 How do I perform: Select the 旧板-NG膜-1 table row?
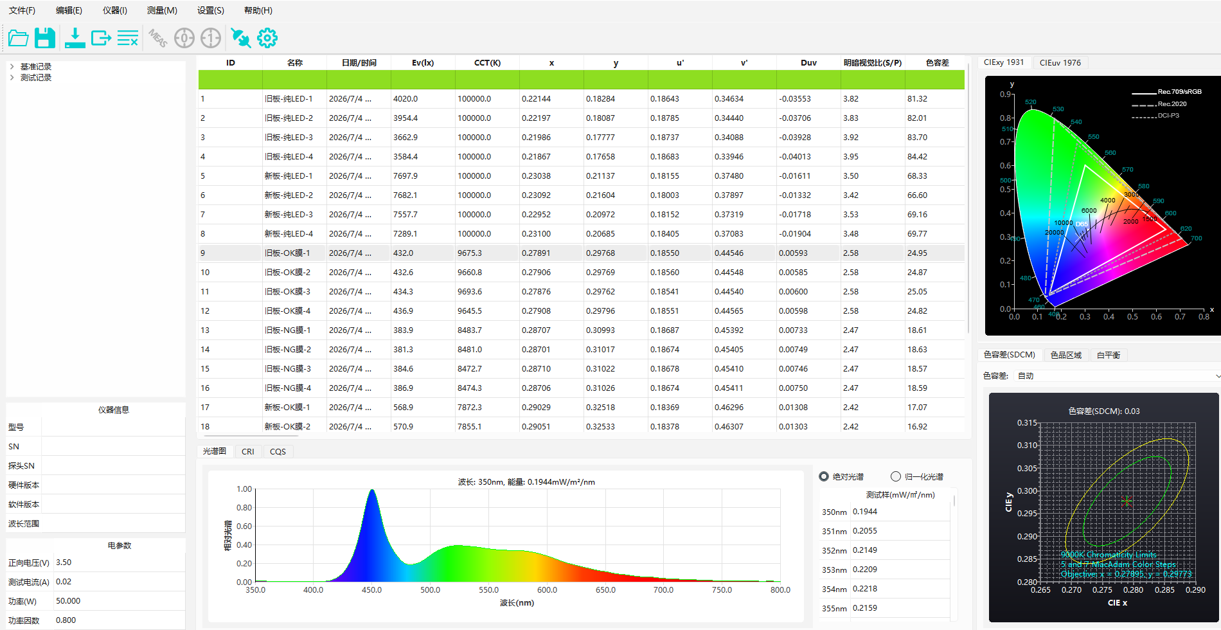click(x=581, y=330)
